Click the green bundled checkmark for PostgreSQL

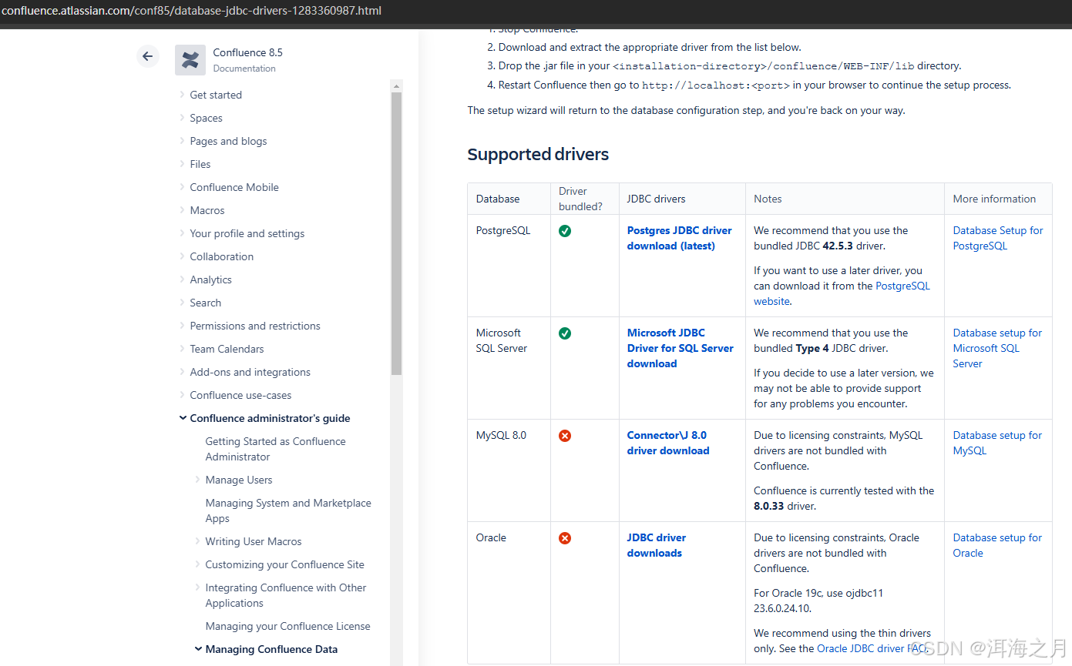point(565,230)
